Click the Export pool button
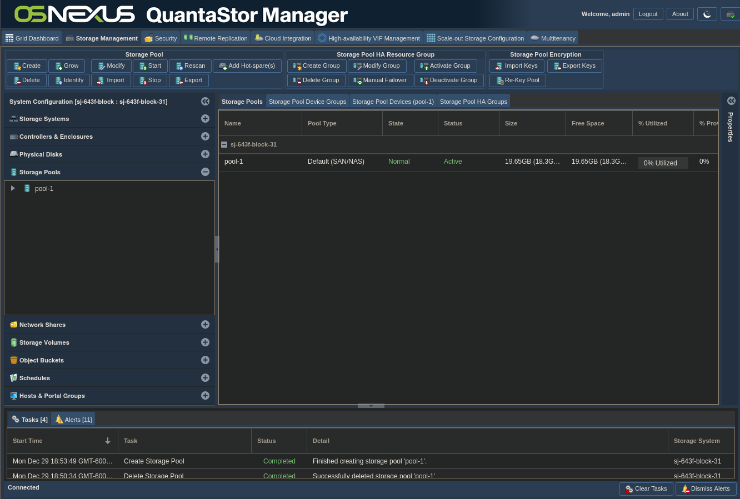Screen dimensions: 740x499 click(x=189, y=80)
